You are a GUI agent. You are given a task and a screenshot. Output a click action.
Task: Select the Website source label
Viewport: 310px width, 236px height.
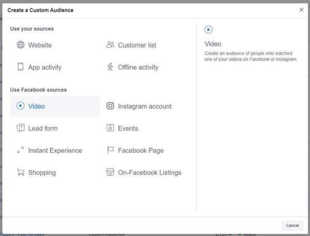tap(40, 45)
